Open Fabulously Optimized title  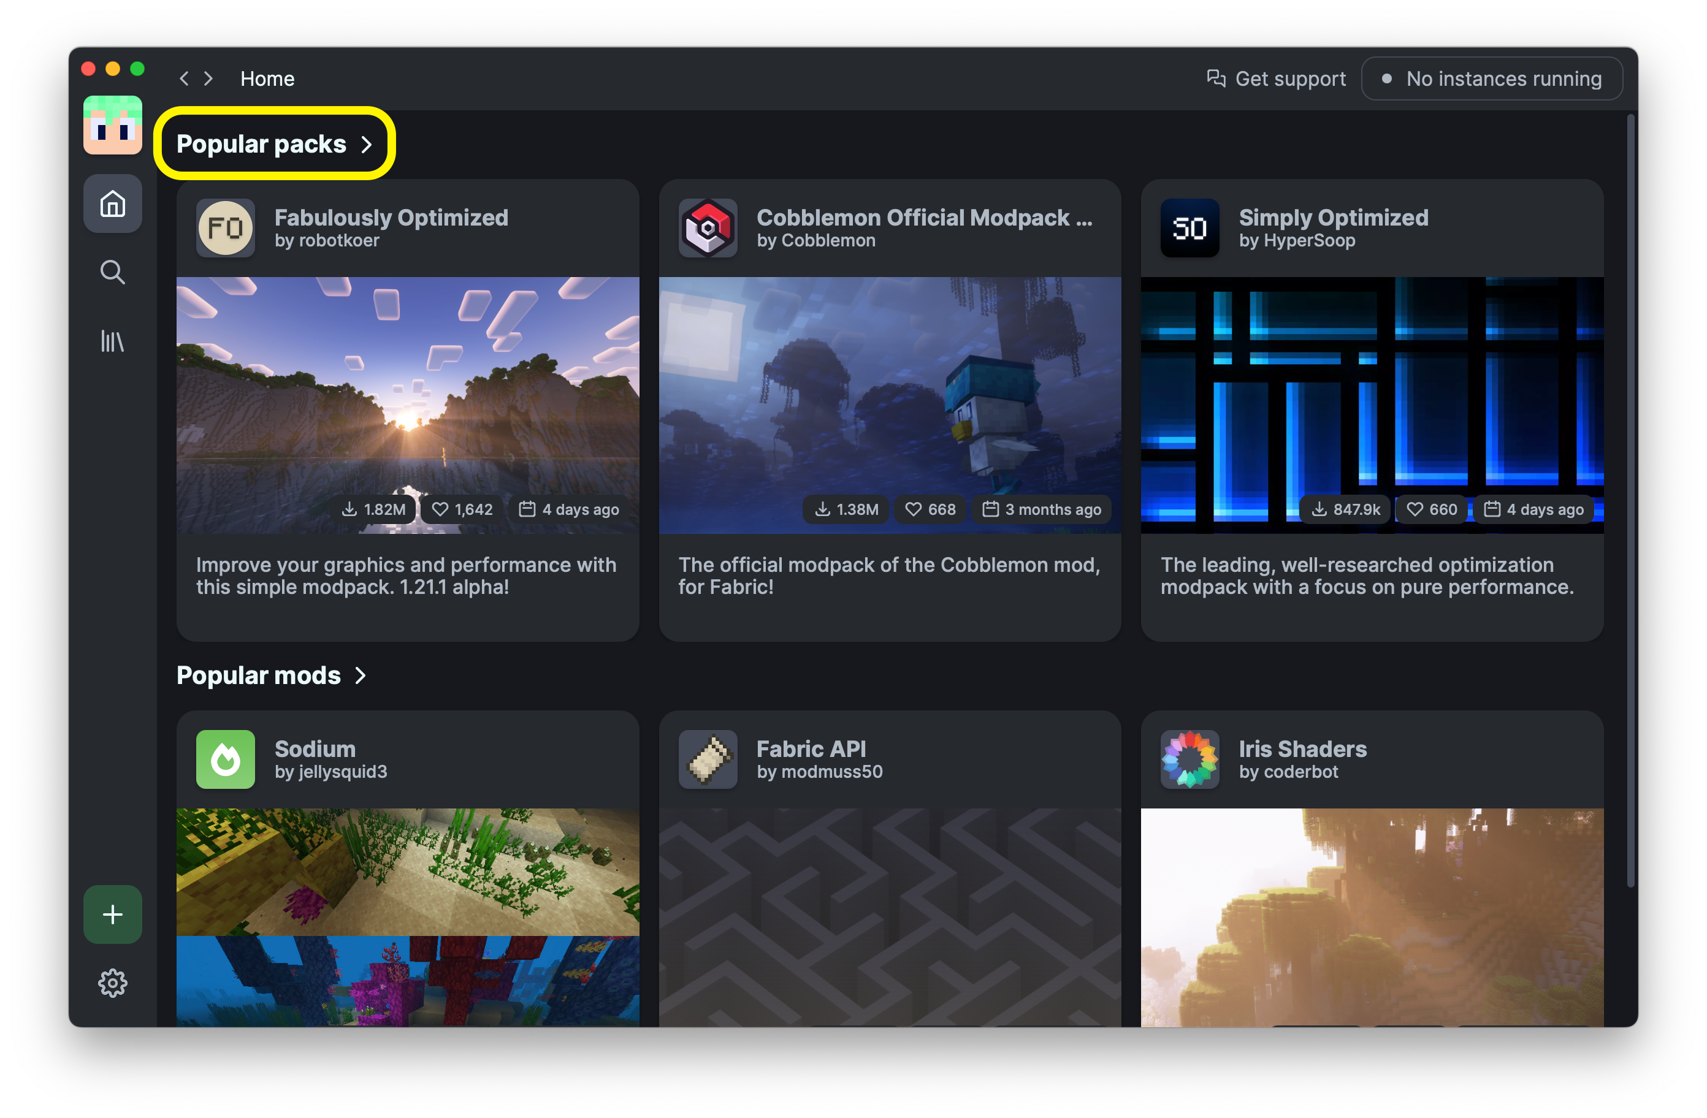point(391,218)
